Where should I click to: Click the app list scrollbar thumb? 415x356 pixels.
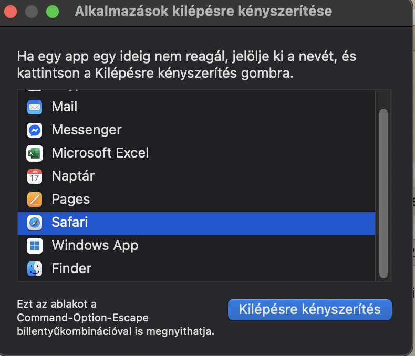pyautogui.click(x=383, y=193)
